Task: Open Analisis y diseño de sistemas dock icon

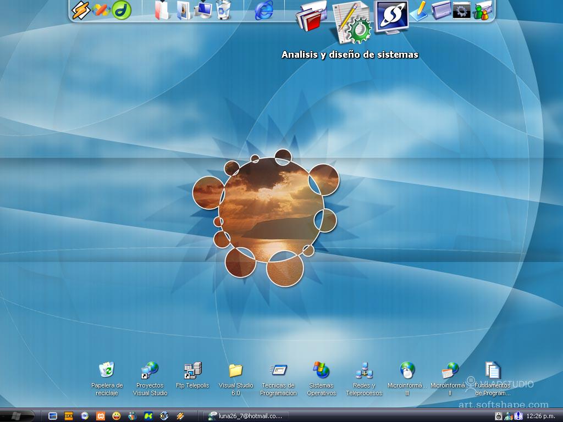Action: (x=351, y=23)
